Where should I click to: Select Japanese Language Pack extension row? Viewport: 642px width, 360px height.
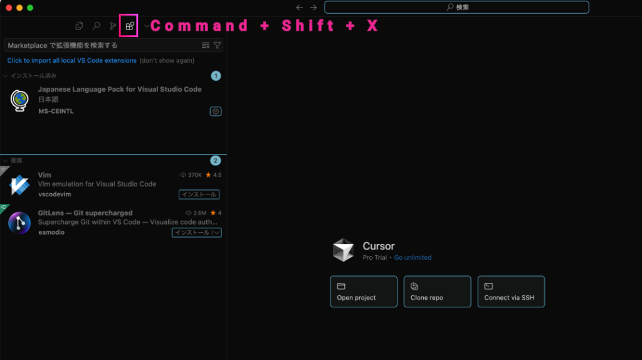click(113, 100)
